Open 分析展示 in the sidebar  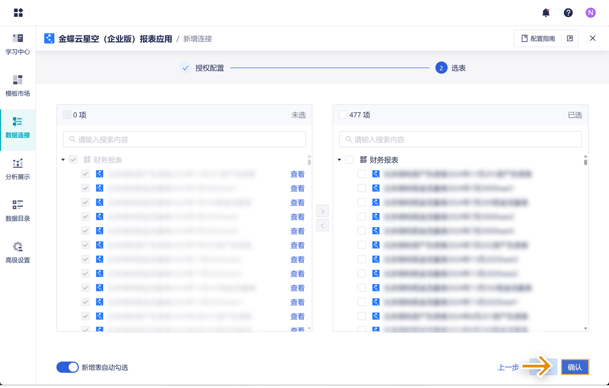(18, 169)
